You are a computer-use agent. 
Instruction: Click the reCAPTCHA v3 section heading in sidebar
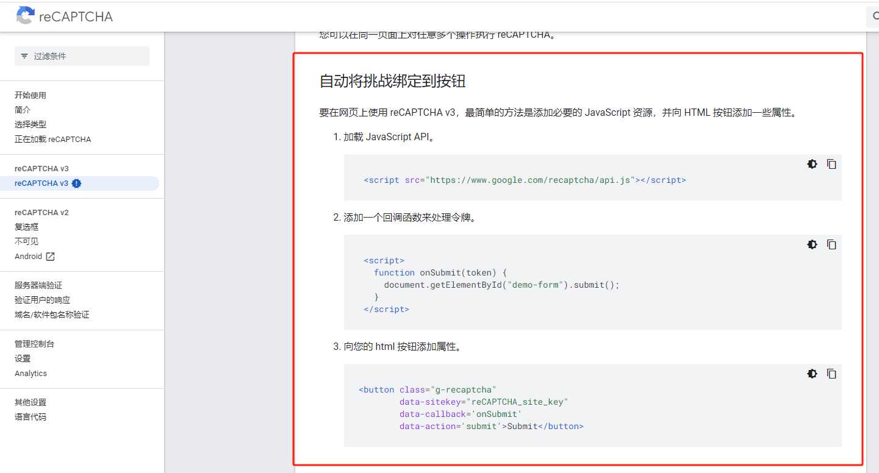(x=41, y=169)
